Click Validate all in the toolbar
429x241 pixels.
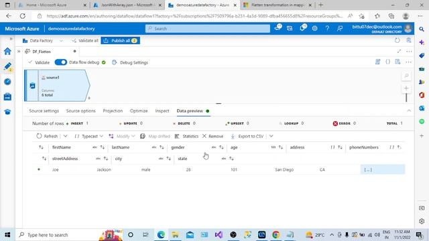(x=85, y=40)
